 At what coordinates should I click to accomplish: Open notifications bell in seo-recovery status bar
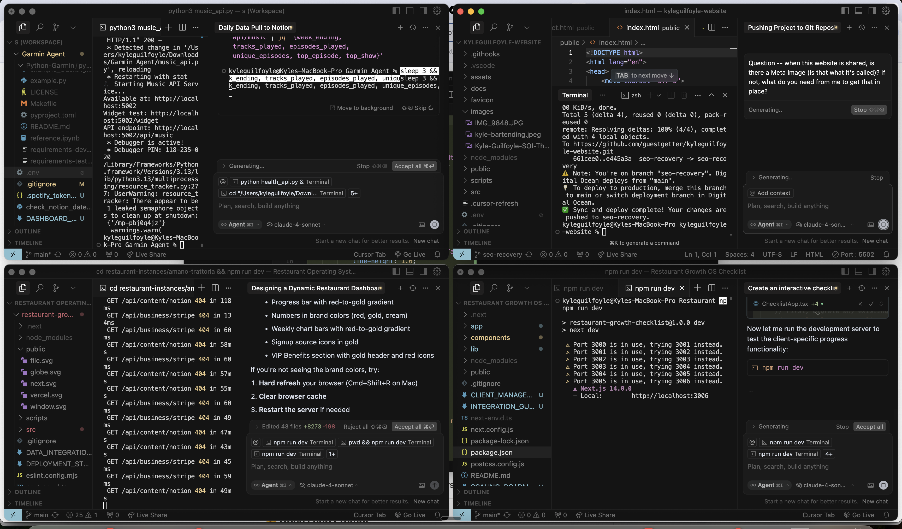click(886, 254)
